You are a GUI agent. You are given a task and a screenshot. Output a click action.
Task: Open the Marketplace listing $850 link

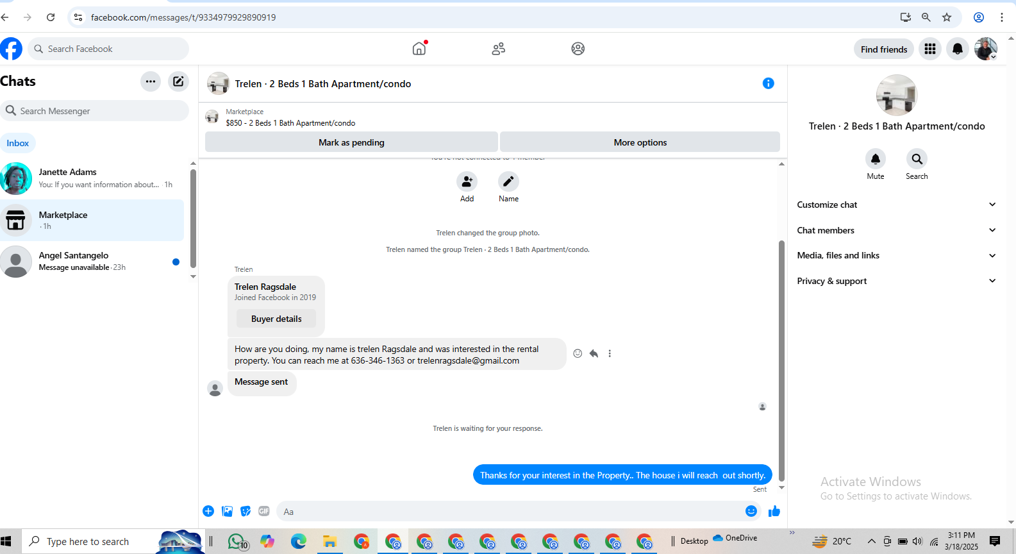tap(290, 123)
